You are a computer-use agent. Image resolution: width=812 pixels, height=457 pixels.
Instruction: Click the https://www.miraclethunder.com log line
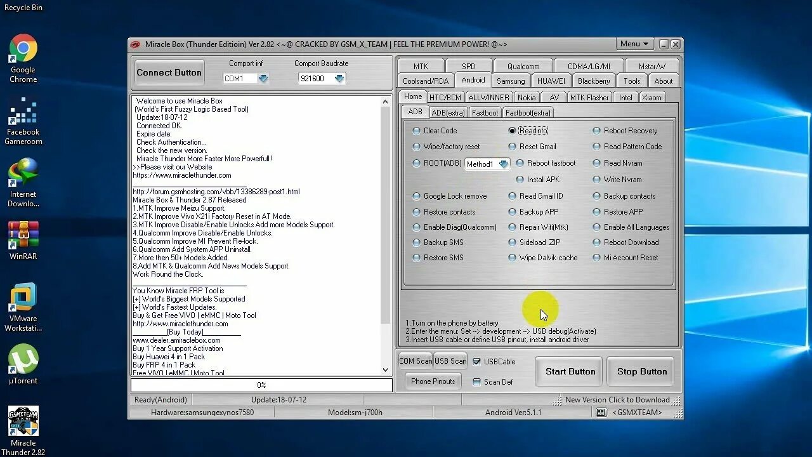click(182, 175)
